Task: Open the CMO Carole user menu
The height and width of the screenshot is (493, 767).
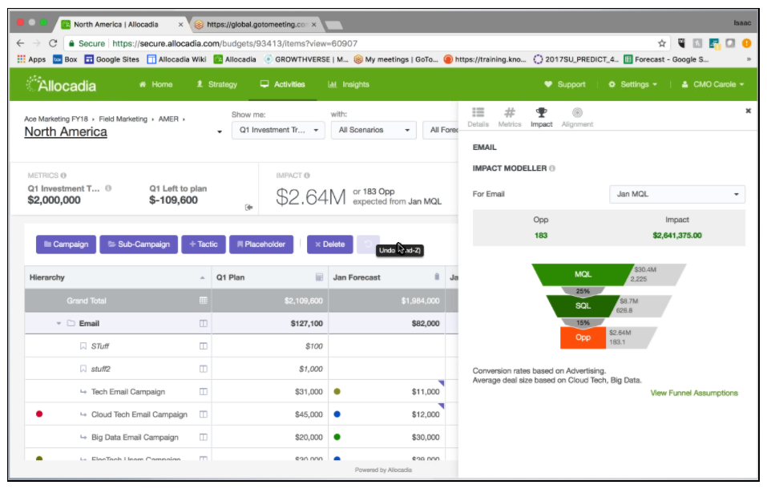Action: point(713,85)
